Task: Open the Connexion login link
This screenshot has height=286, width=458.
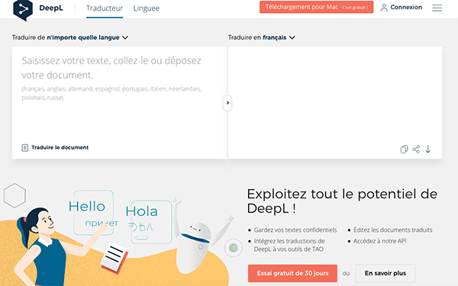Action: [x=406, y=8]
